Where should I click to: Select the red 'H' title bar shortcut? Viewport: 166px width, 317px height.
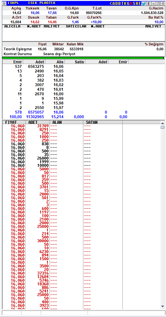coord(131,4)
